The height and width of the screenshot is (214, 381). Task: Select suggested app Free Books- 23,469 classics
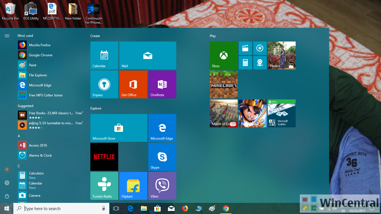point(50,115)
